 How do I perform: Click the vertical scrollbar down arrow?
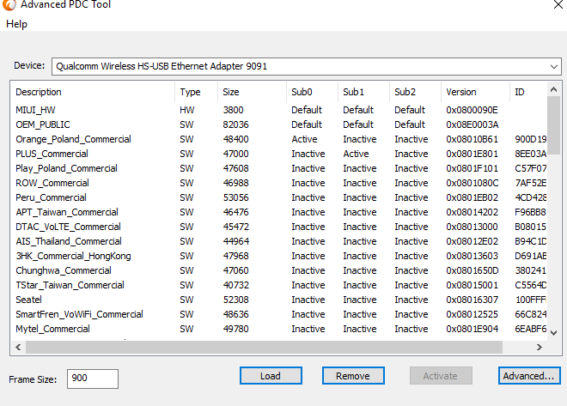(x=554, y=333)
